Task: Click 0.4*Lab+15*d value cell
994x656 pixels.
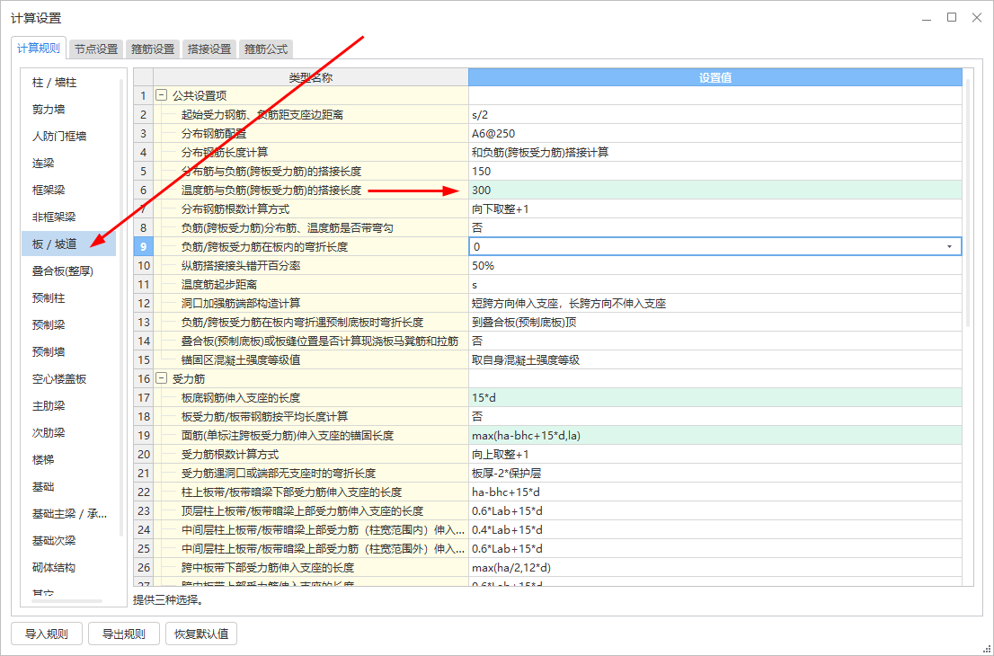Action: 715,530
